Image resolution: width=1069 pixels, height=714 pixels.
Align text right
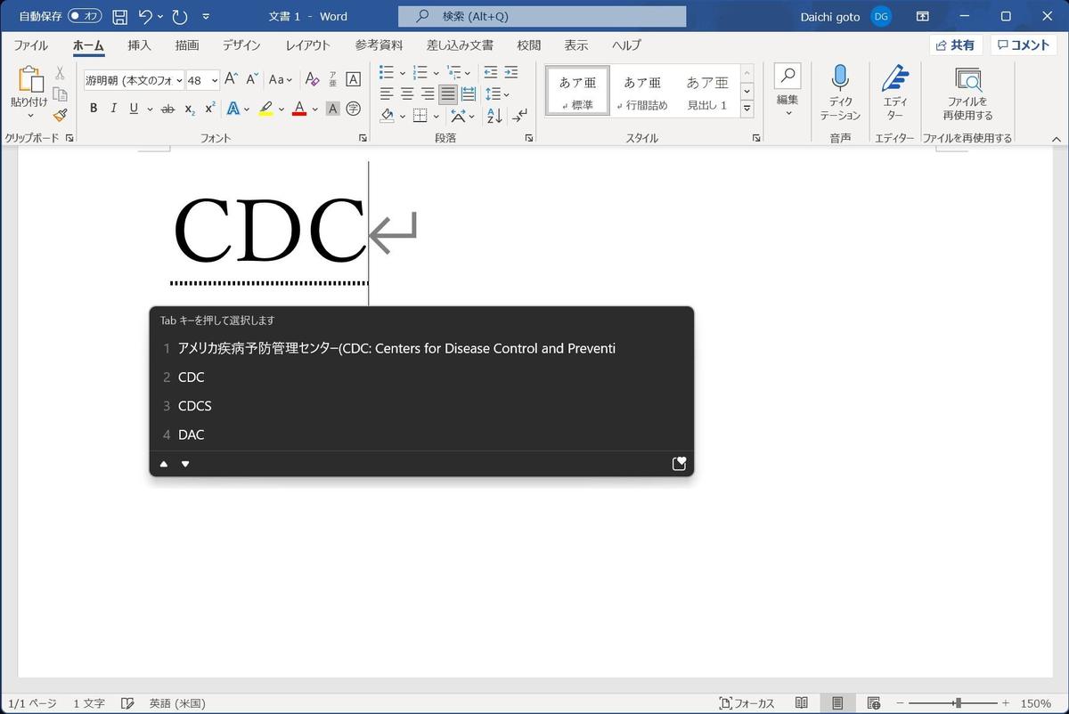coord(428,93)
